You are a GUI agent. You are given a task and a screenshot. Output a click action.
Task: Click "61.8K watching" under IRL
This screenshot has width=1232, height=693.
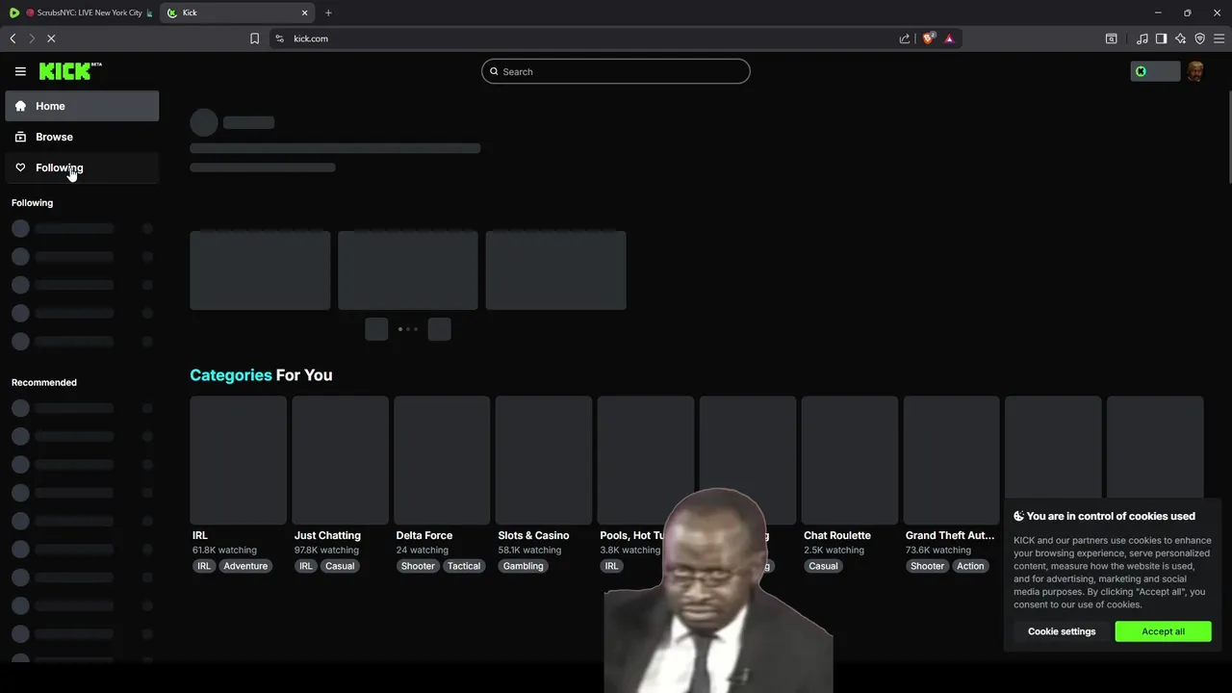tap(224, 551)
